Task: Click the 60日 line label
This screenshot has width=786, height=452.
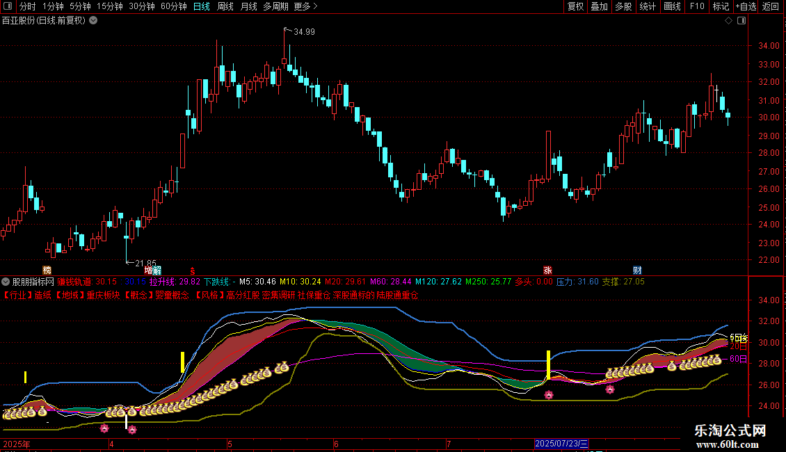Action: click(x=739, y=359)
